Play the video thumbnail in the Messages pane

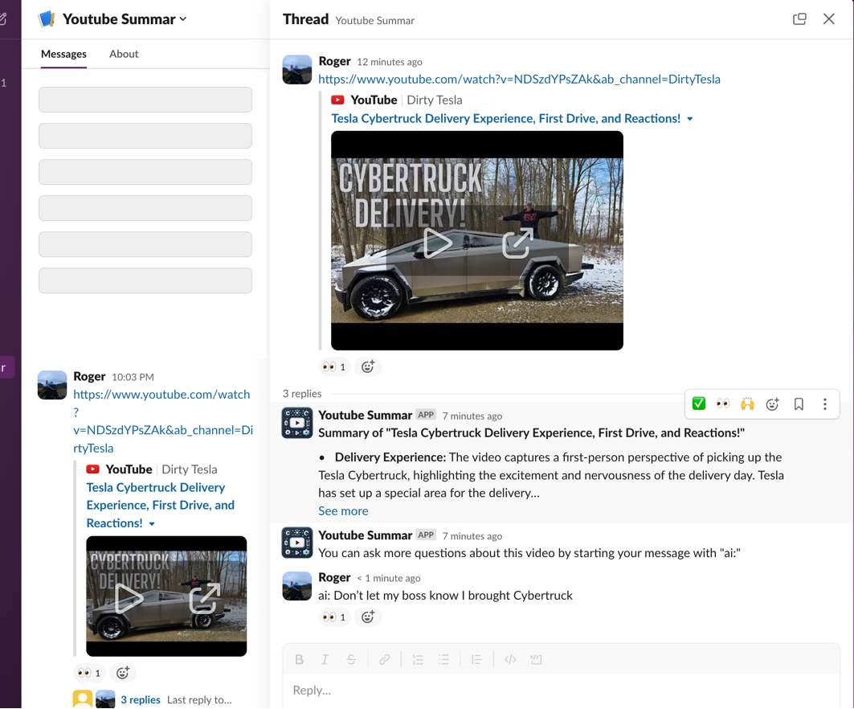coord(129,598)
